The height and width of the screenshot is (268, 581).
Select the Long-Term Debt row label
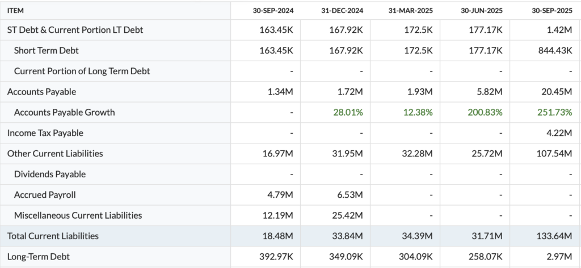point(38,256)
